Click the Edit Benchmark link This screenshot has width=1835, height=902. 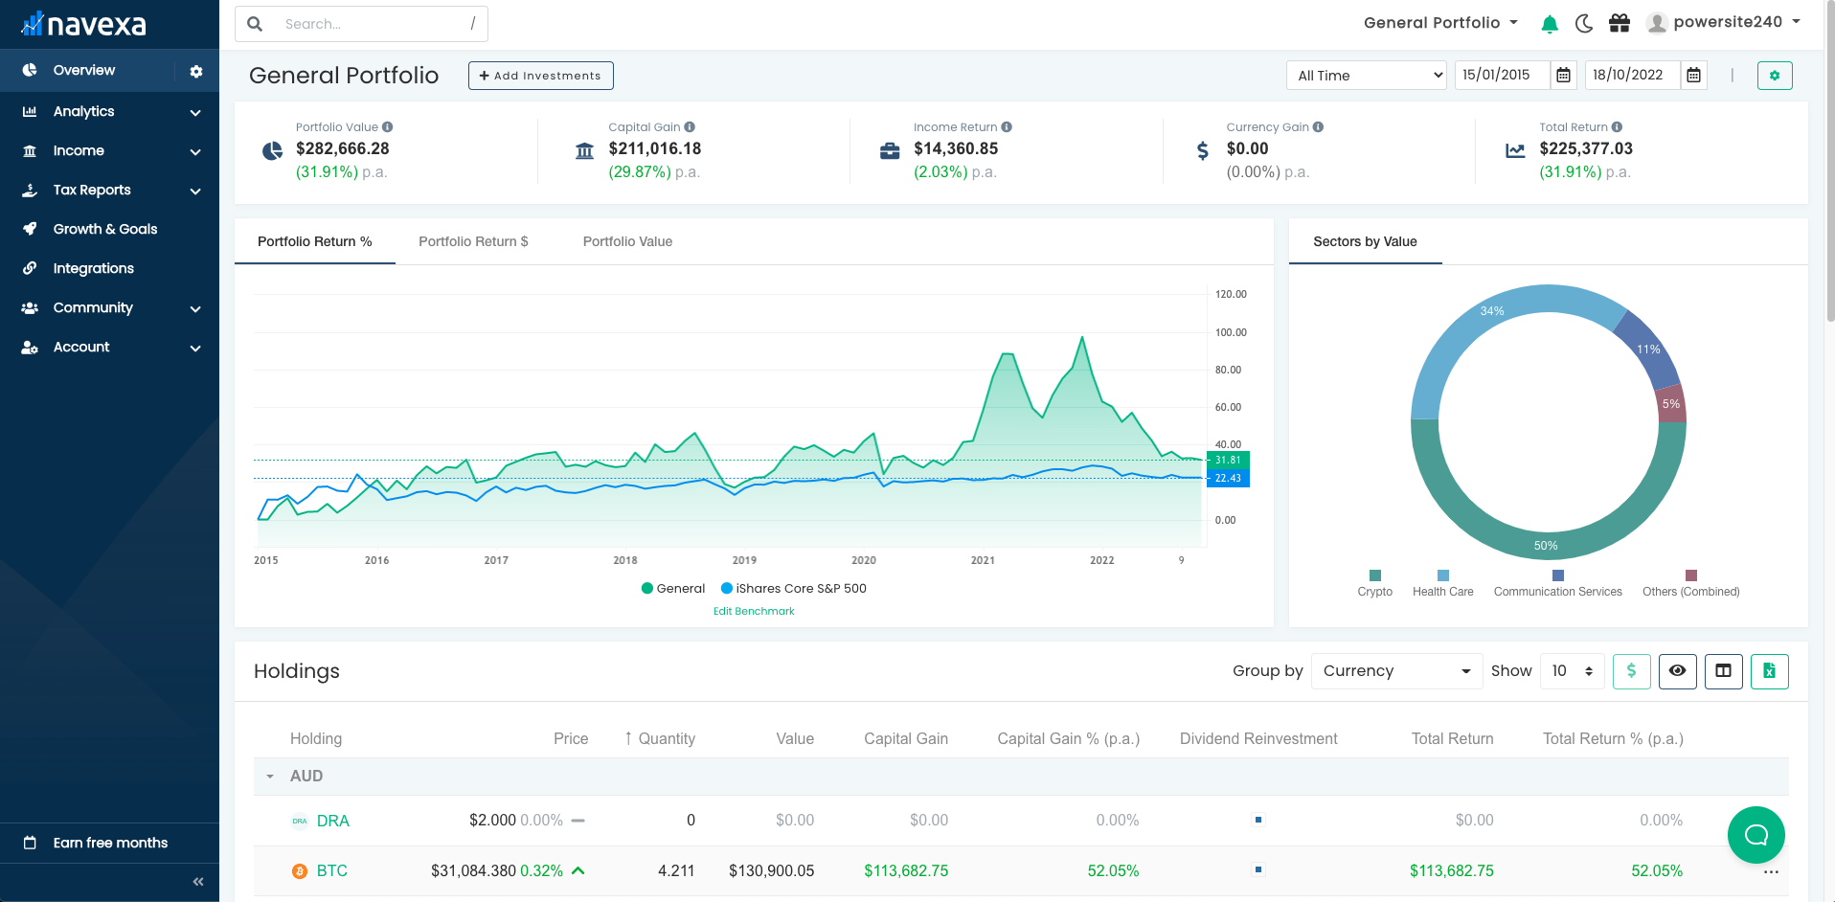tap(754, 611)
